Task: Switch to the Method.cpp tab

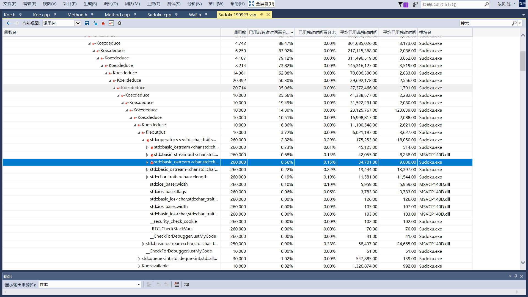Action: (117, 15)
